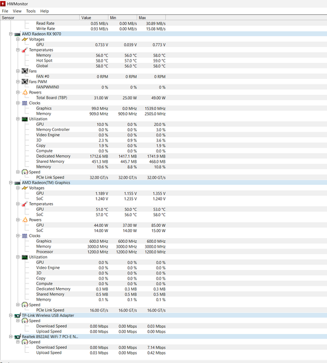This screenshot has width=327, height=363.
Task: Click the Fans group fan icon
Action: [x=24, y=71]
